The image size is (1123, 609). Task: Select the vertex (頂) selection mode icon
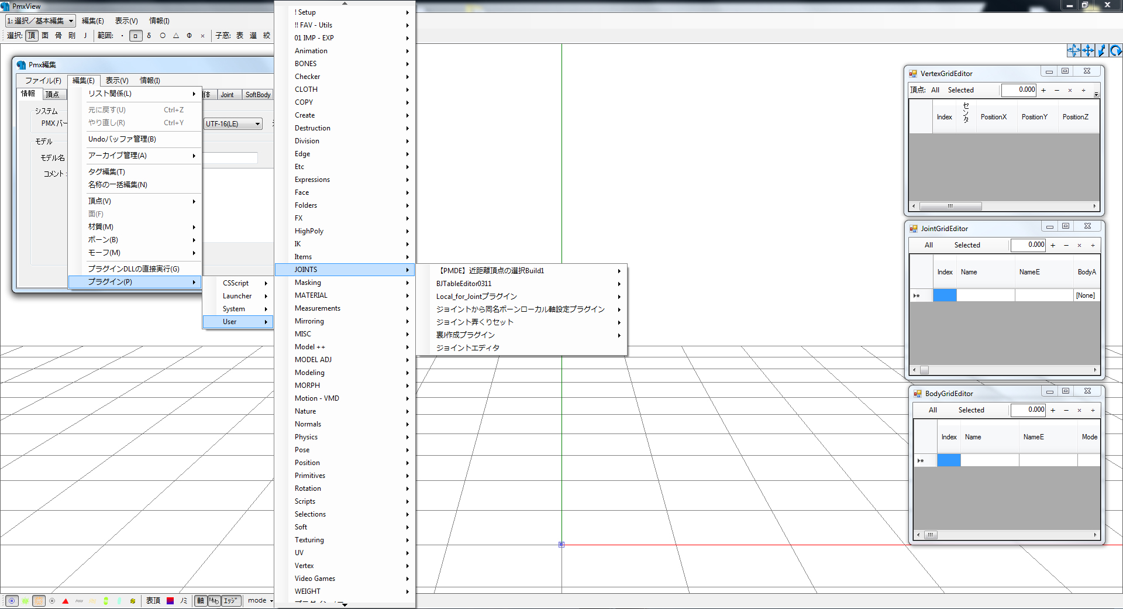point(32,35)
